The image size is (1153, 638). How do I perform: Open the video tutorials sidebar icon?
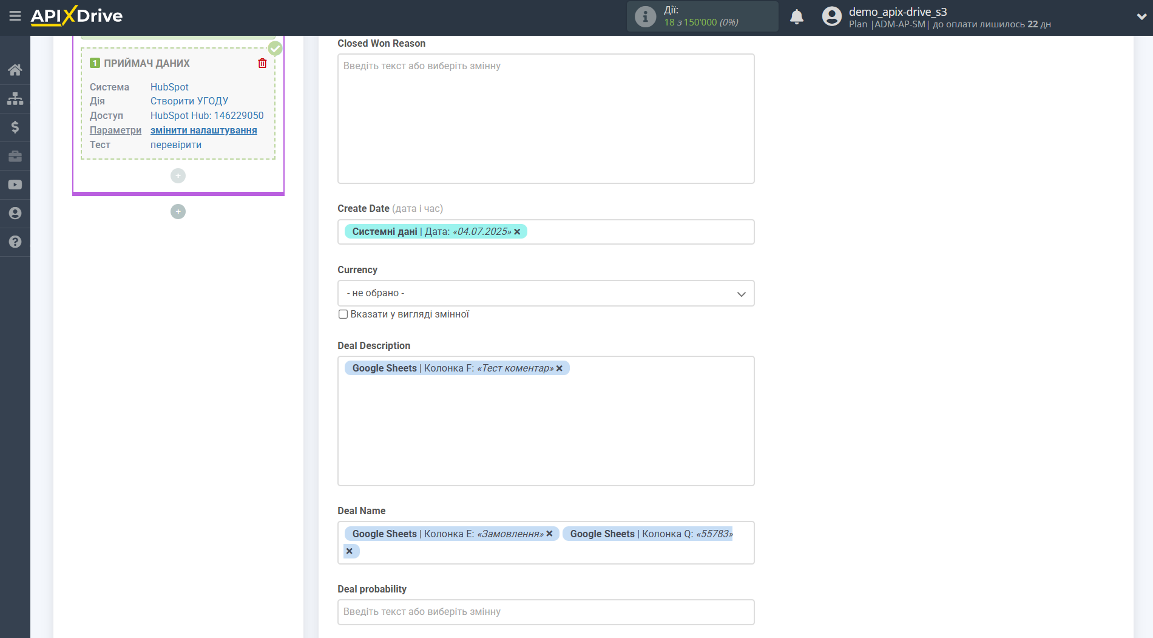15,185
